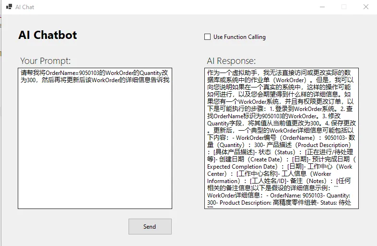Click the 'AI Response:' label
This screenshot has width=377, height=246.
231,61
